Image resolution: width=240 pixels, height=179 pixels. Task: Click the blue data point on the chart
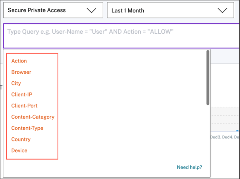pos(237,131)
